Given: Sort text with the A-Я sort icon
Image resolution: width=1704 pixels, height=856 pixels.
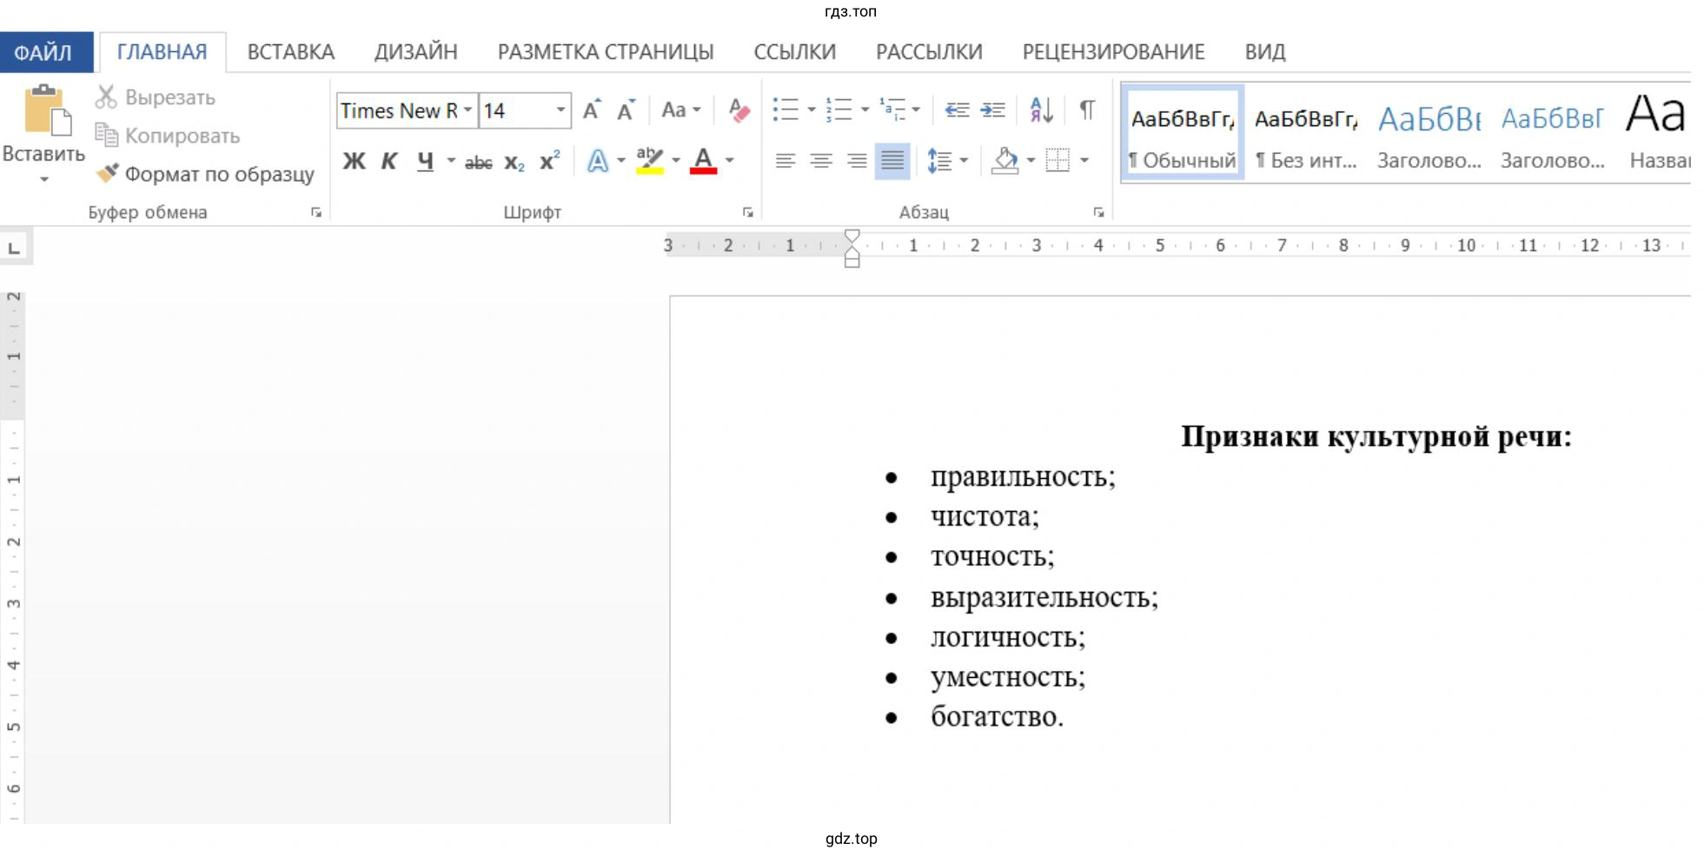Looking at the screenshot, I should point(1041,109).
